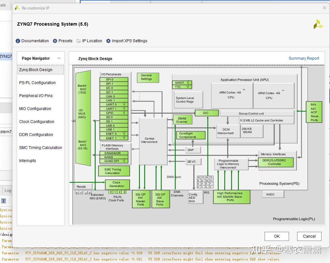330x263 pixels.
Task: Open the Summary Report link
Action: [x=304, y=58]
